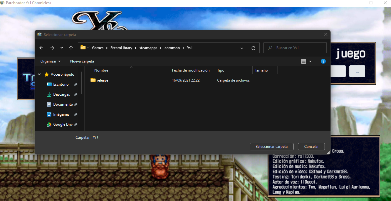Refresh the Ys I folder view
Viewport: 391px width, 201px height.
pyautogui.click(x=253, y=48)
